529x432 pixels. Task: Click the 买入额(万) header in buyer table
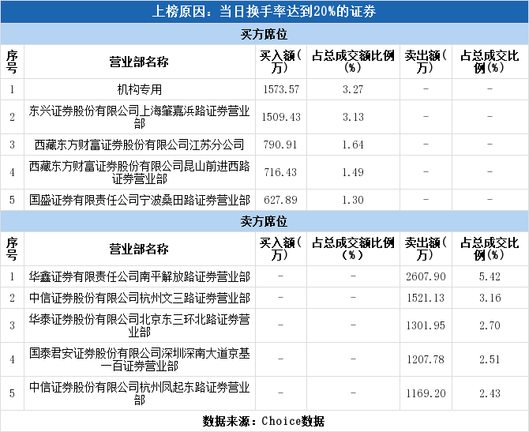[x=280, y=62]
